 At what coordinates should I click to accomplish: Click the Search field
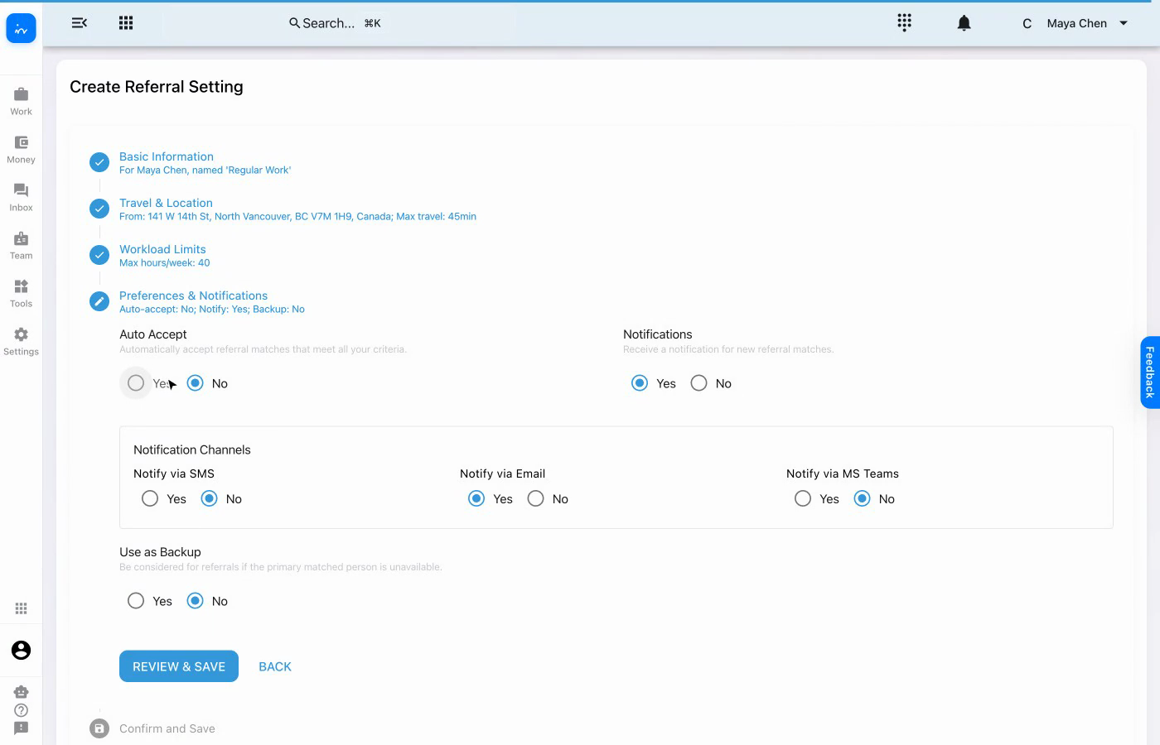click(x=335, y=23)
